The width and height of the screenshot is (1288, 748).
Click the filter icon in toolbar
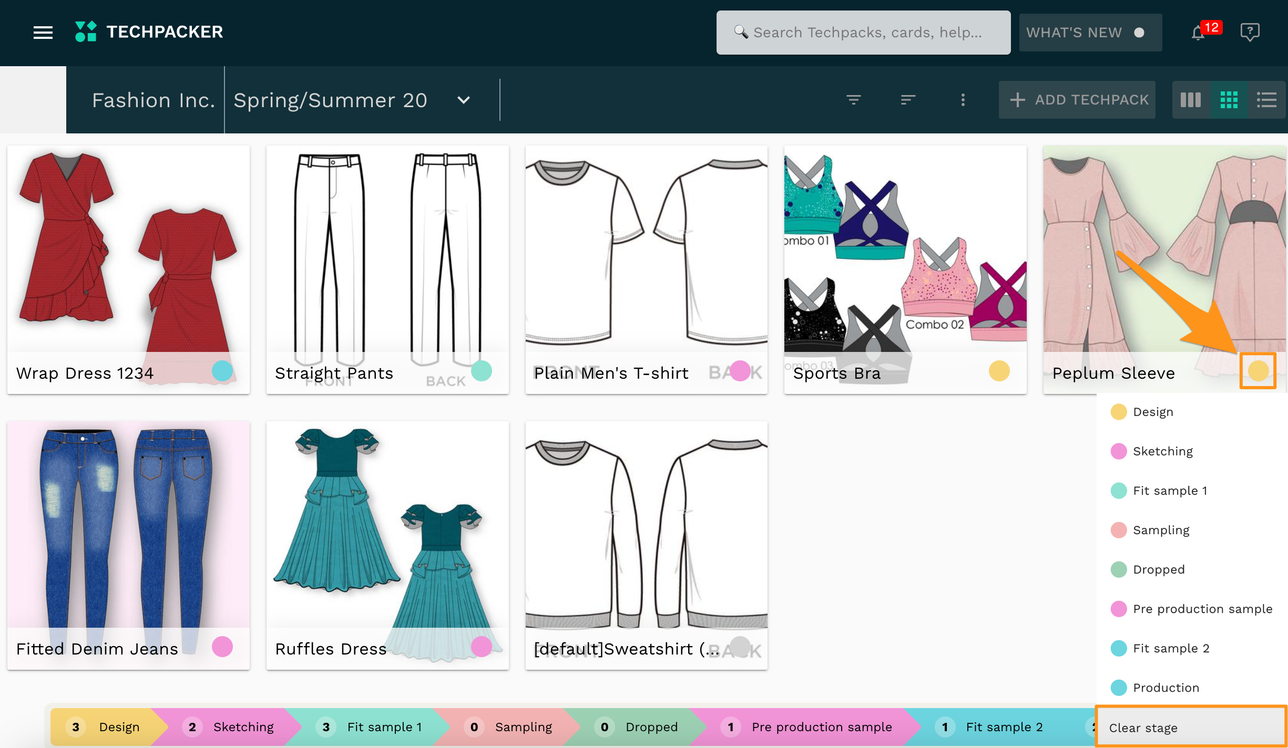pyautogui.click(x=854, y=99)
